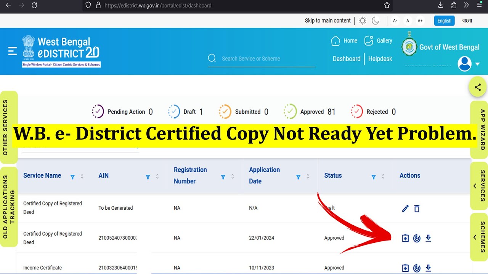Viewport: 488px width, 274px height.
Task: Download certificate for 22/01/2024 Certified Copy
Action: click(428, 238)
